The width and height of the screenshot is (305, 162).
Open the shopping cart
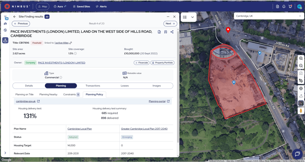click(290, 6)
